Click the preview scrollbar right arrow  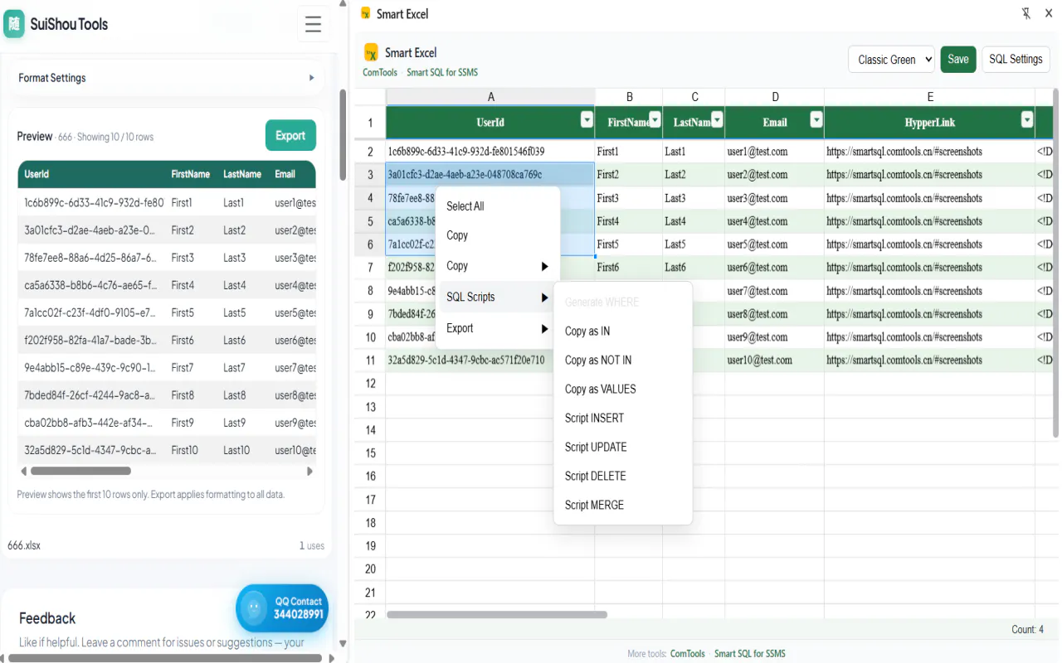tap(310, 471)
